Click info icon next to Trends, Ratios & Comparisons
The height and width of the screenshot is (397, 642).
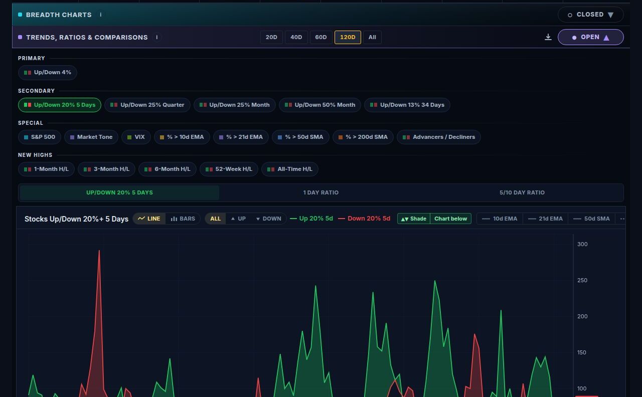tap(157, 37)
